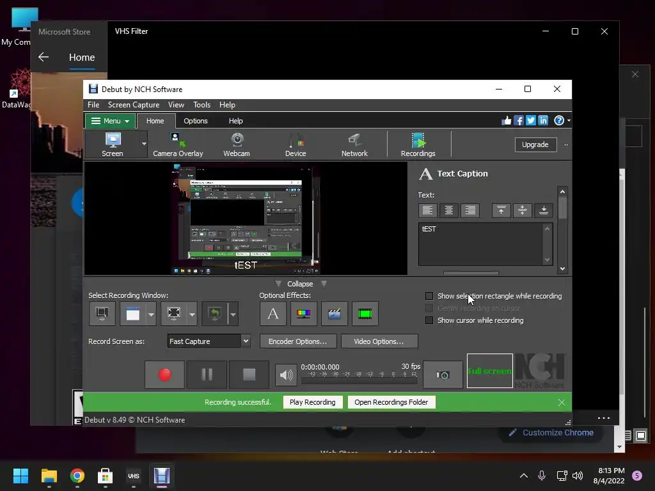Image resolution: width=655 pixels, height=491 pixels.
Task: Open Video Options
Action: point(379,341)
